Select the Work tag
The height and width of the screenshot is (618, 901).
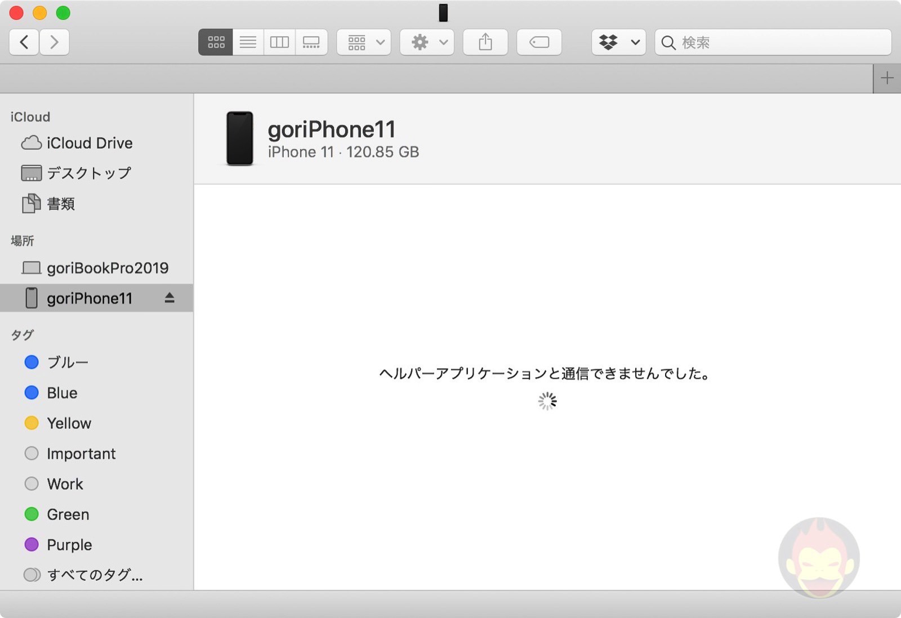point(97,484)
